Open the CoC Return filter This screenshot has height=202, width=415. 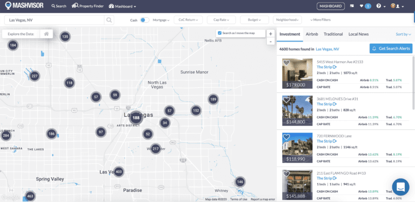point(188,20)
